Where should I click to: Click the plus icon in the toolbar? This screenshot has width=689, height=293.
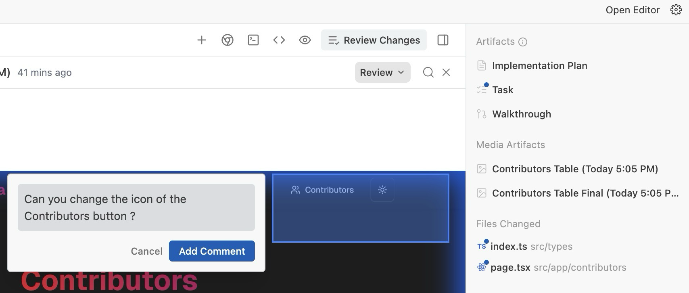201,40
